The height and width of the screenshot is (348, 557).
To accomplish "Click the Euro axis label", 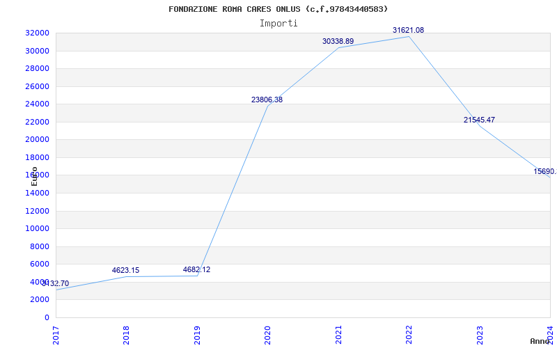I will (34, 177).
